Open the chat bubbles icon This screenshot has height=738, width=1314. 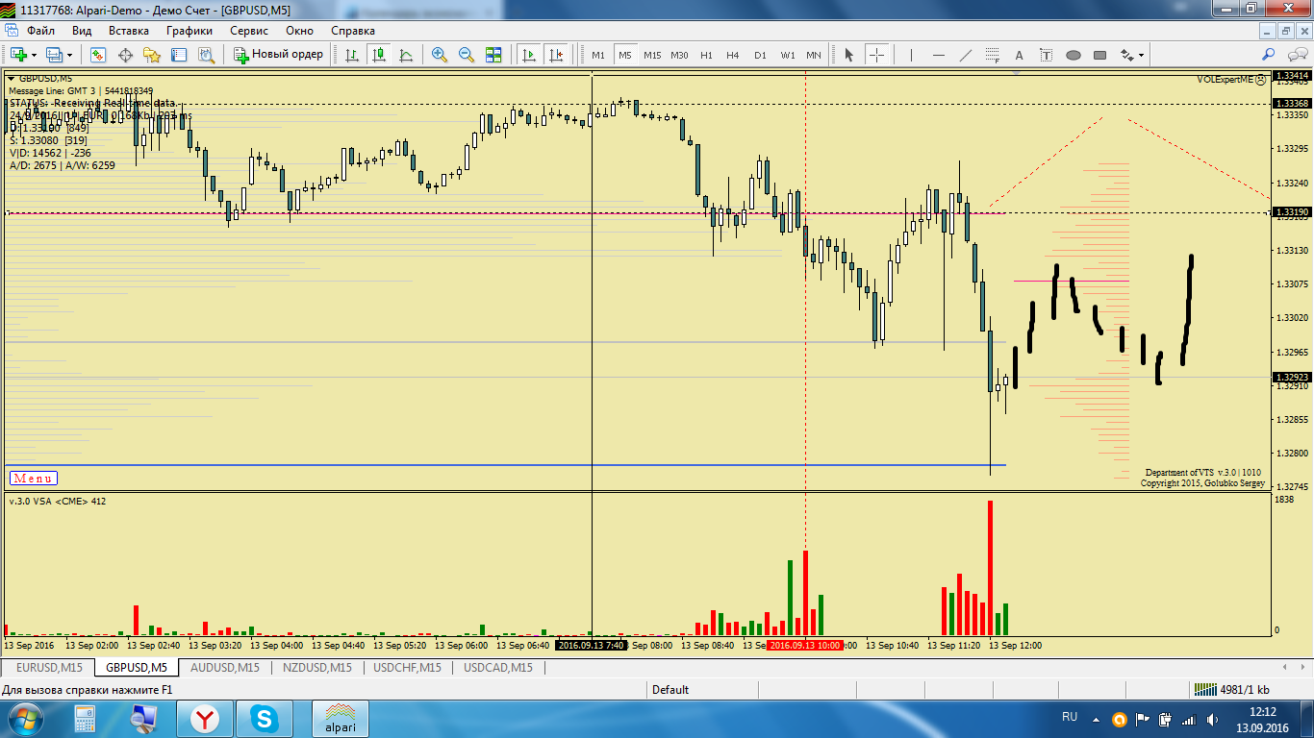point(1296,55)
